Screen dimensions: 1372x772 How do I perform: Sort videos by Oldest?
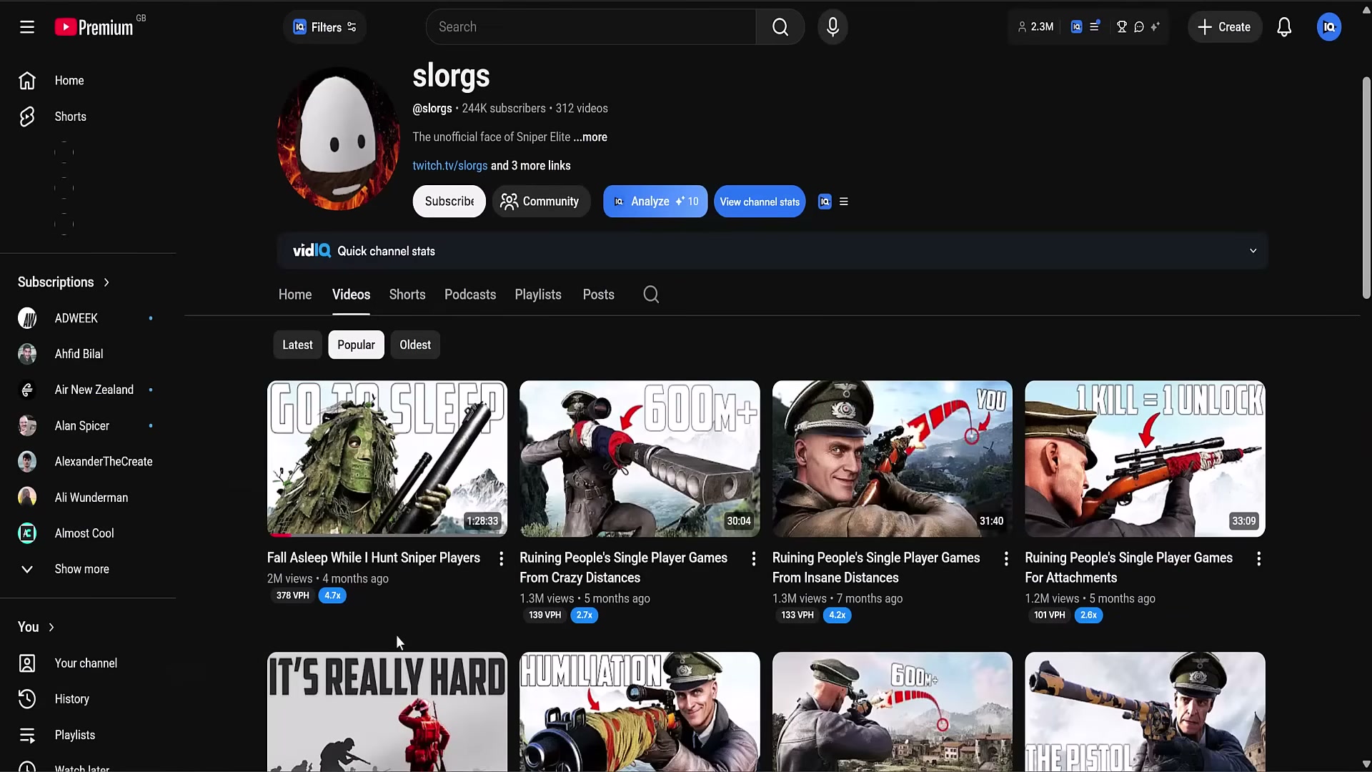pyautogui.click(x=415, y=345)
